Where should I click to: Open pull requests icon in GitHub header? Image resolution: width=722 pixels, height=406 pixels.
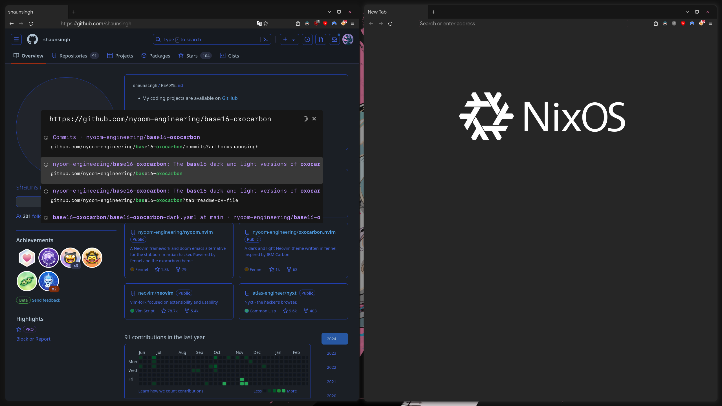pyautogui.click(x=321, y=39)
